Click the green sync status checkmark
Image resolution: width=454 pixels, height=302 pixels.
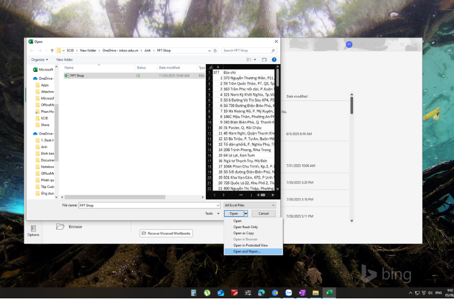point(138,75)
